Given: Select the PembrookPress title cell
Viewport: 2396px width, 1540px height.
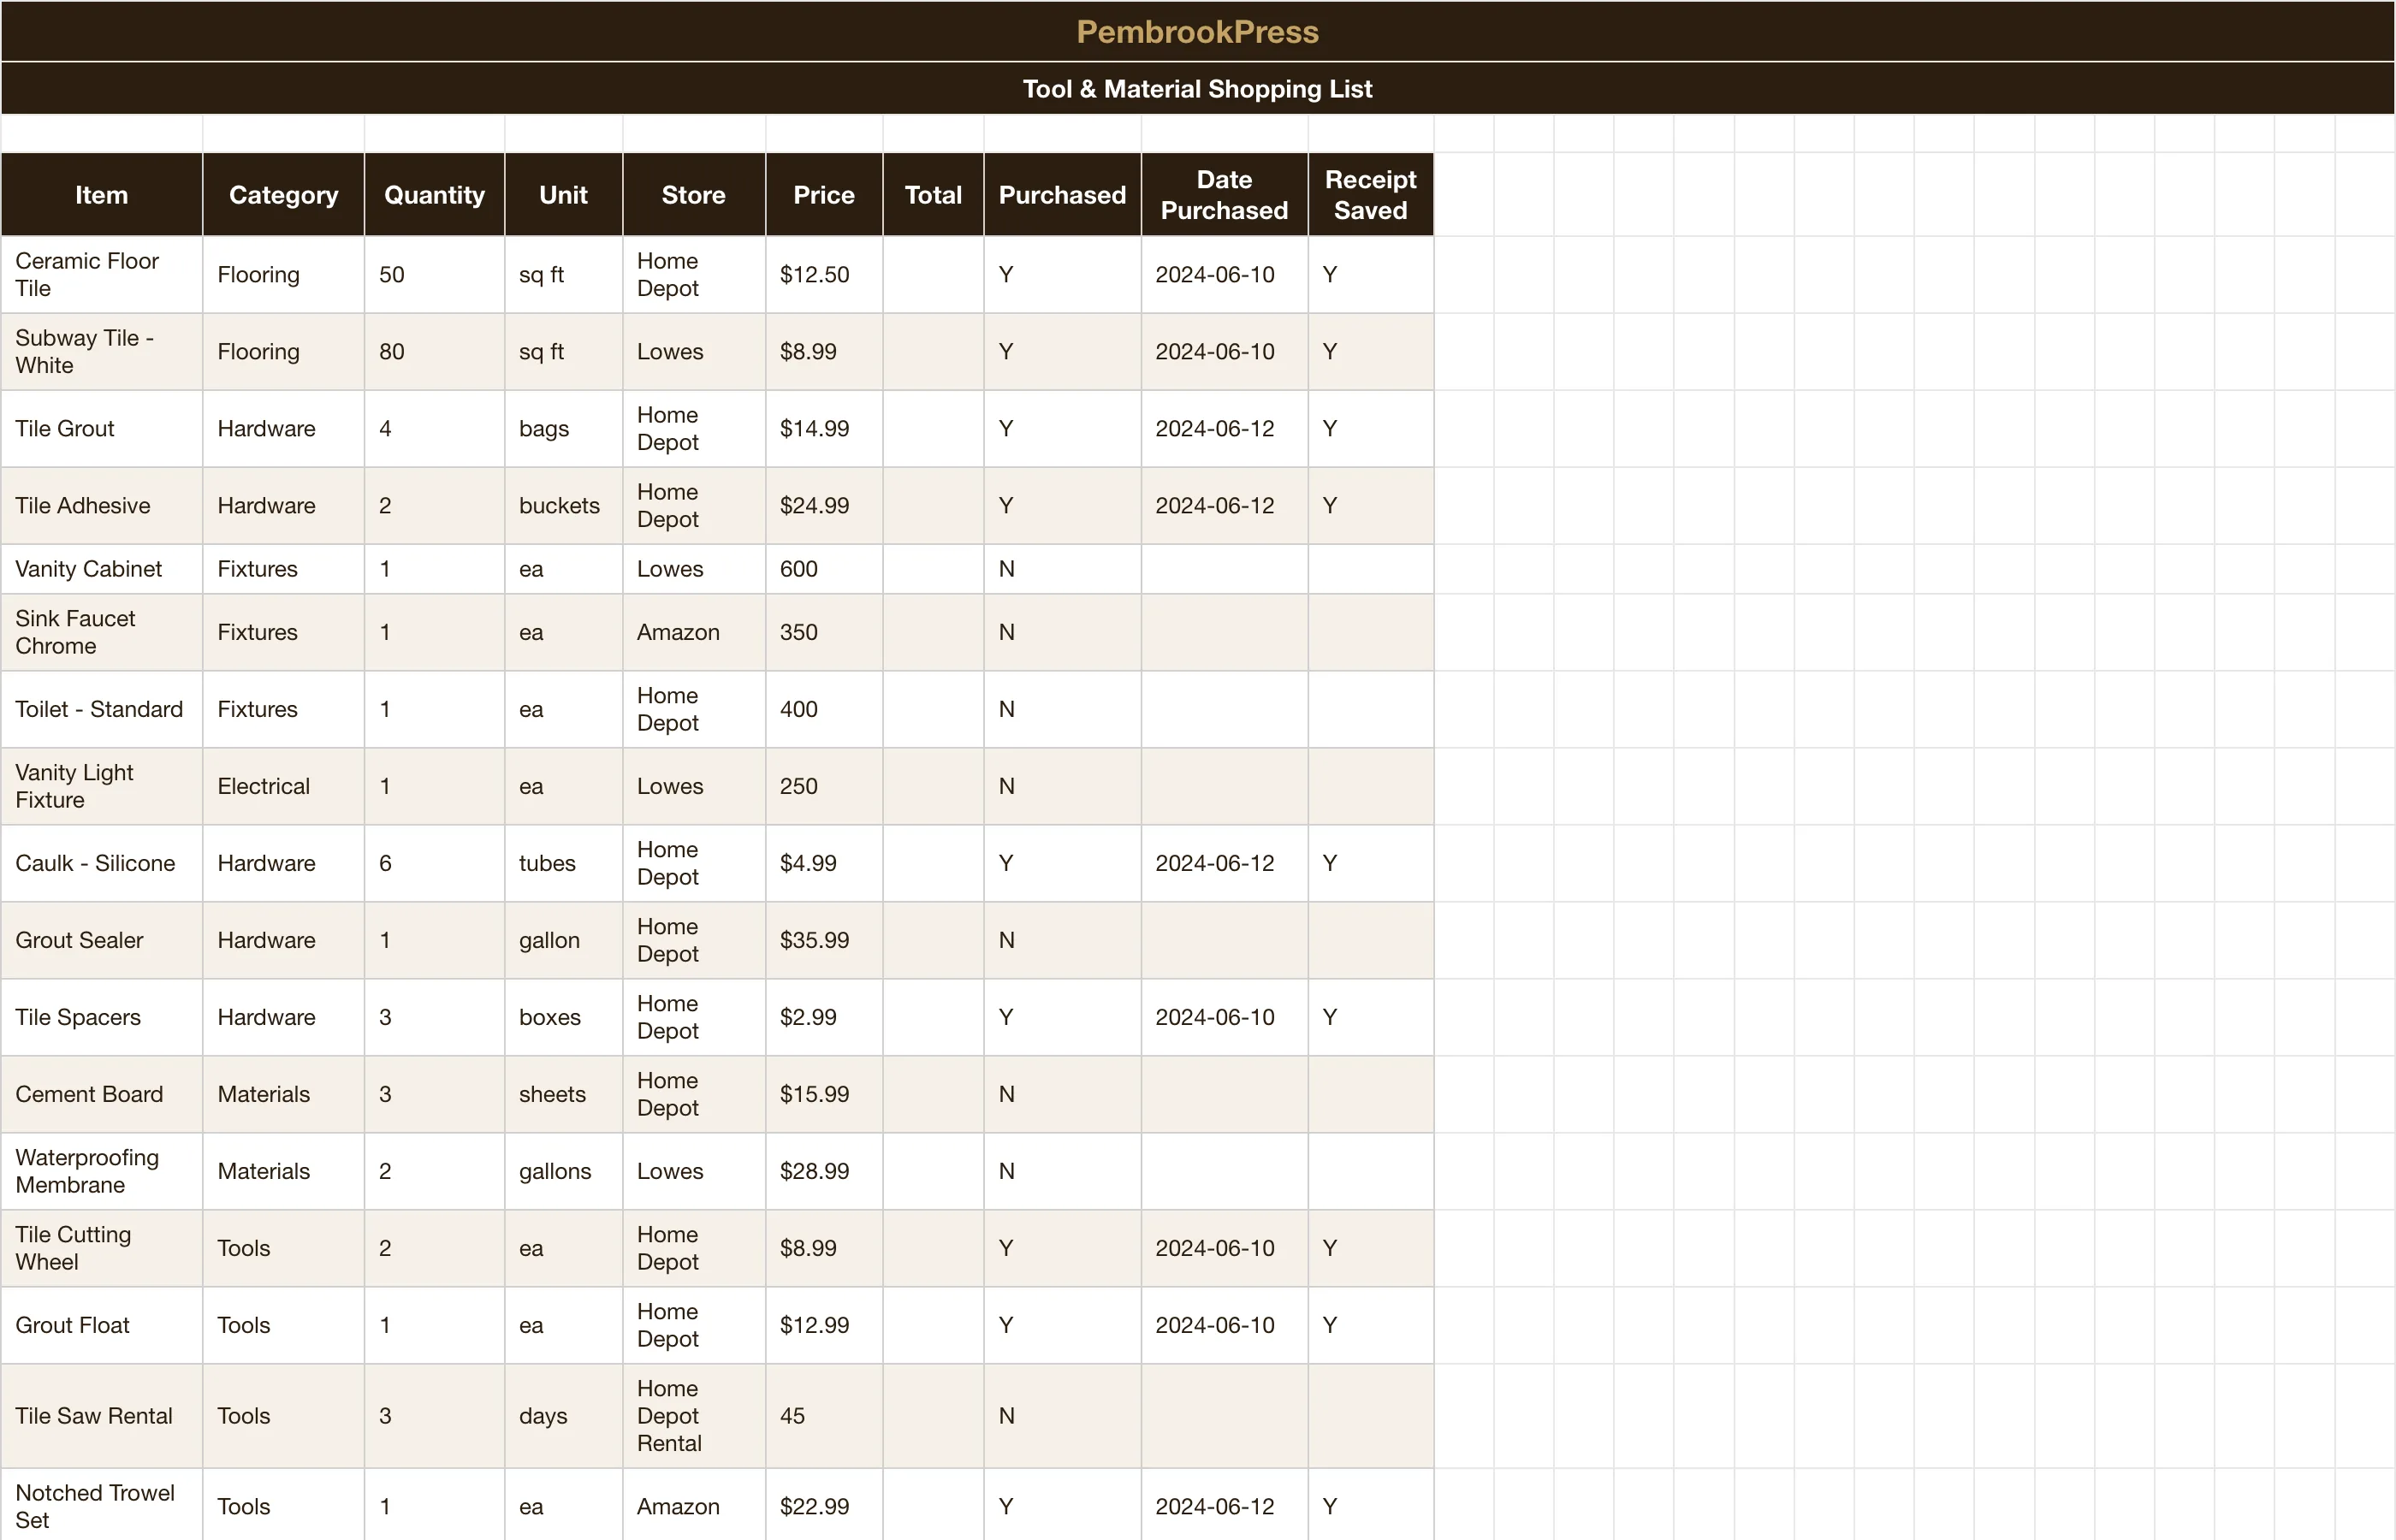Looking at the screenshot, I should [1197, 31].
